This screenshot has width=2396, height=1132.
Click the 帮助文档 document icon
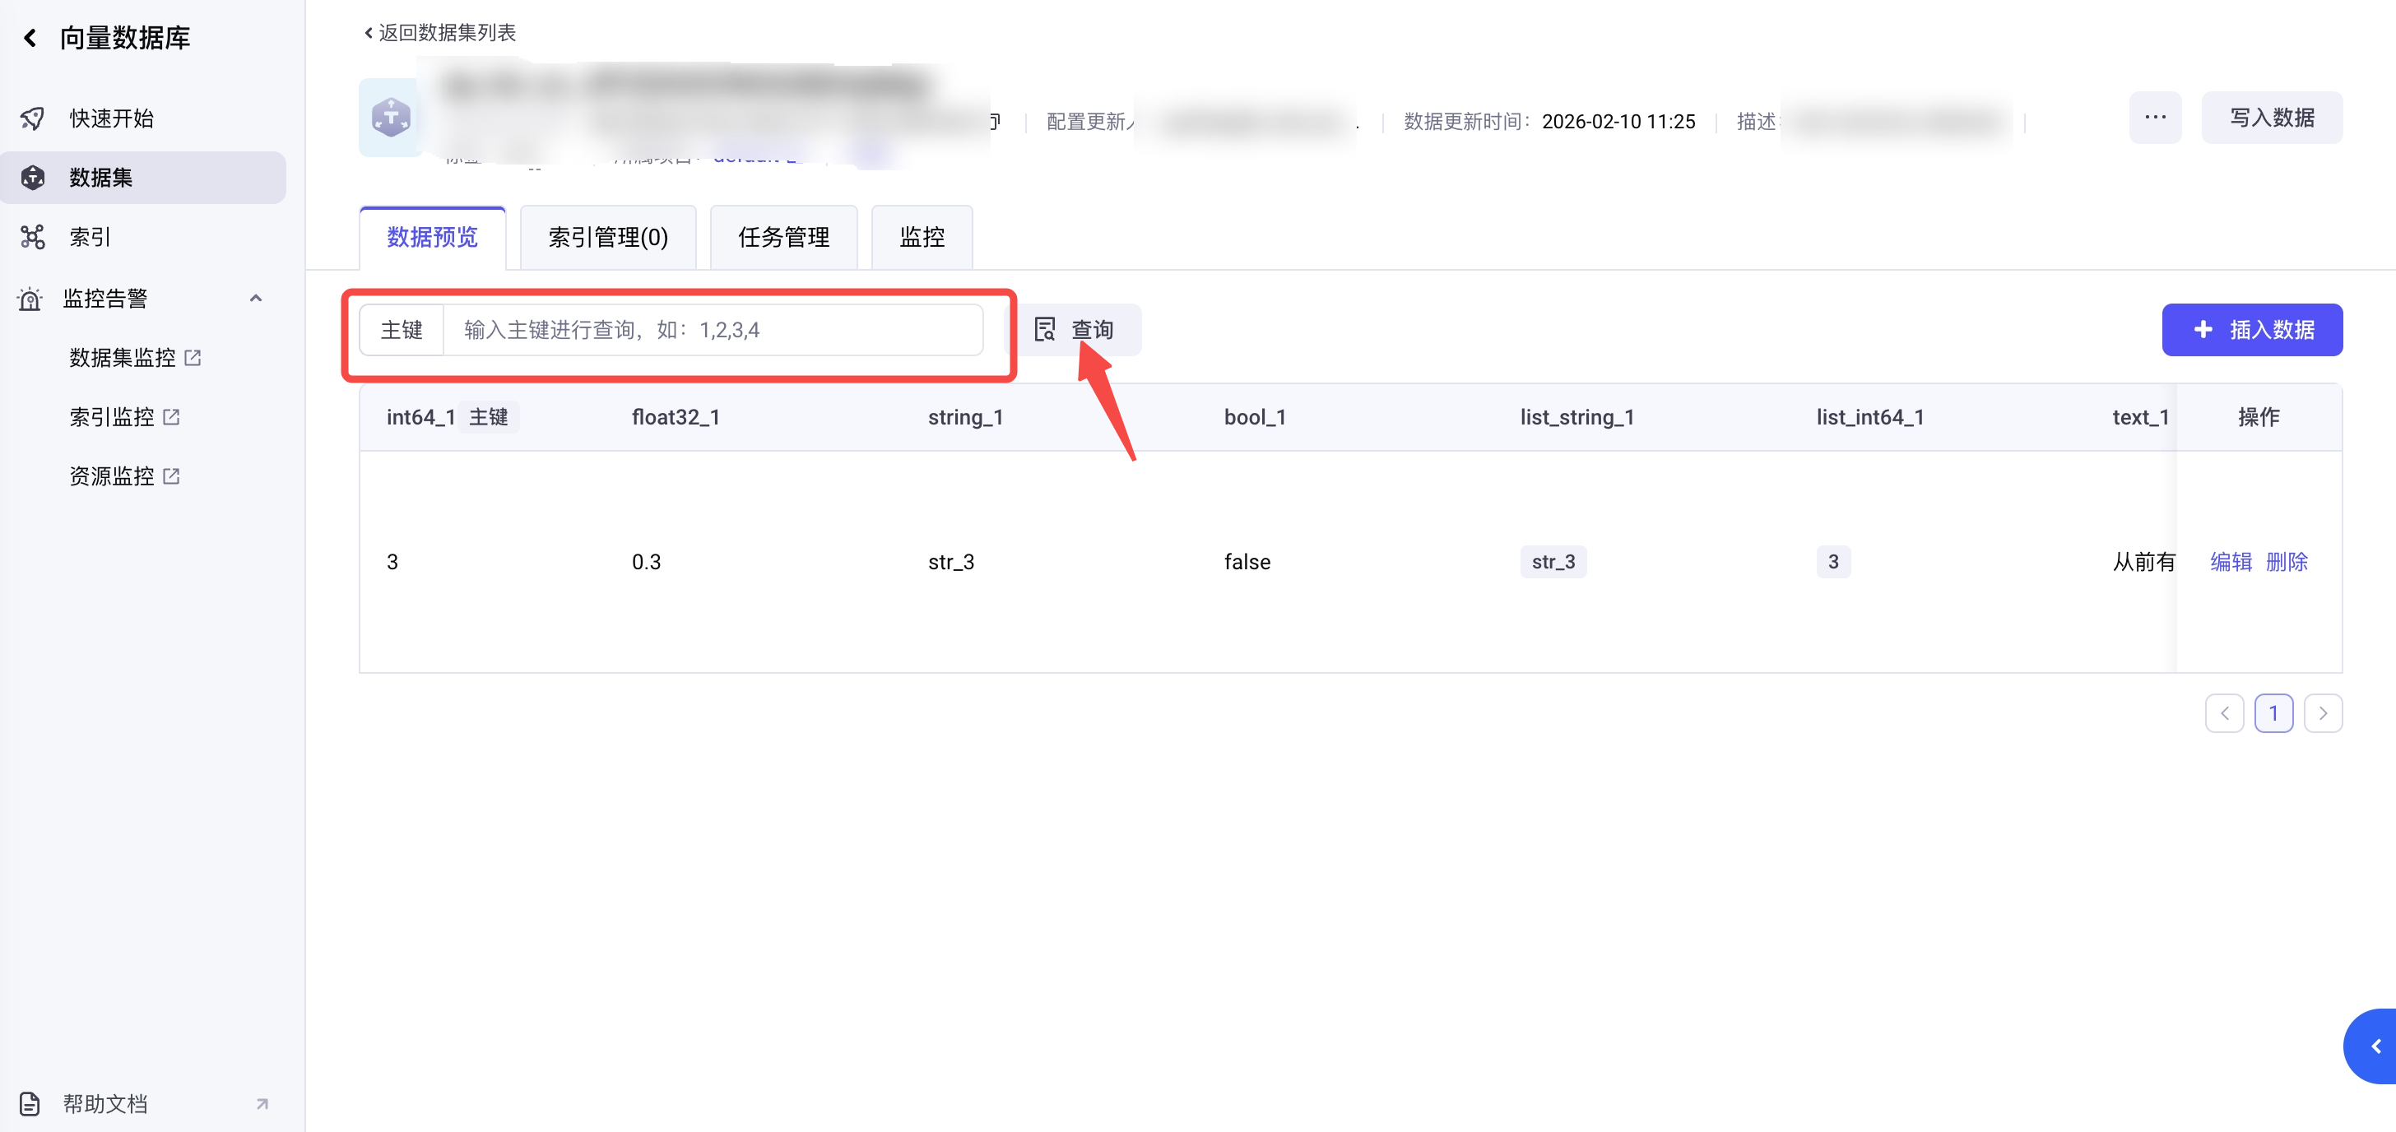(30, 1103)
